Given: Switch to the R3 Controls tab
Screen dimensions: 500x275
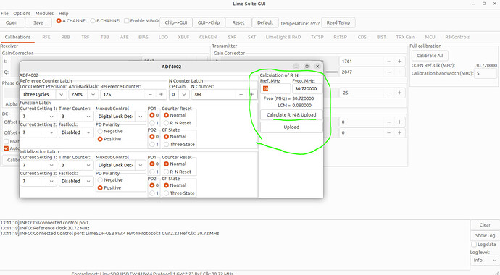Looking at the screenshot, I should (457, 37).
